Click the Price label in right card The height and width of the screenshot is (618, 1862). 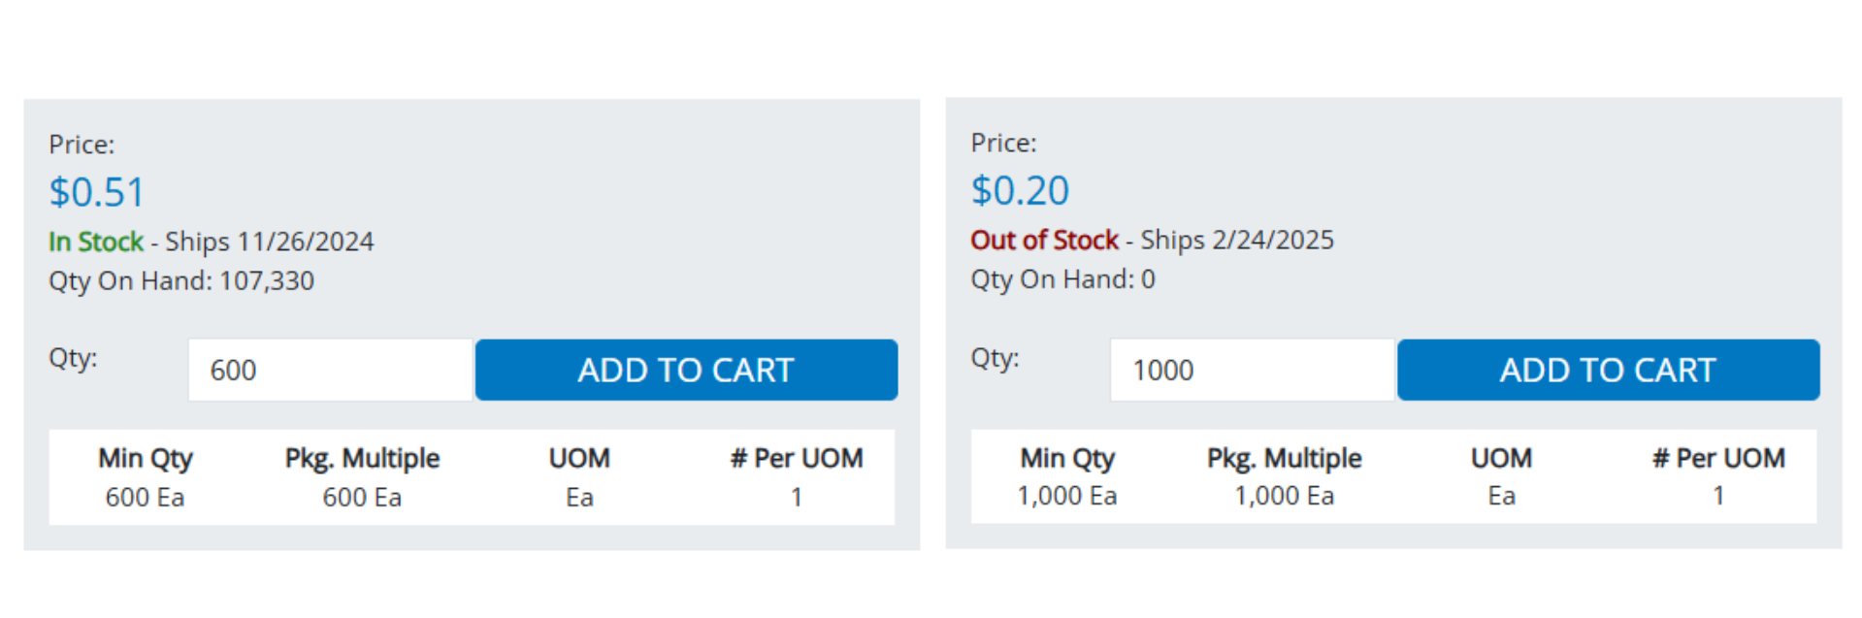click(1003, 144)
